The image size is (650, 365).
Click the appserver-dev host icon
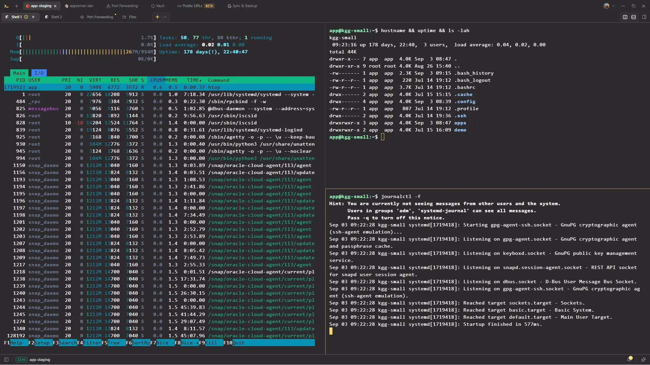coord(67,6)
